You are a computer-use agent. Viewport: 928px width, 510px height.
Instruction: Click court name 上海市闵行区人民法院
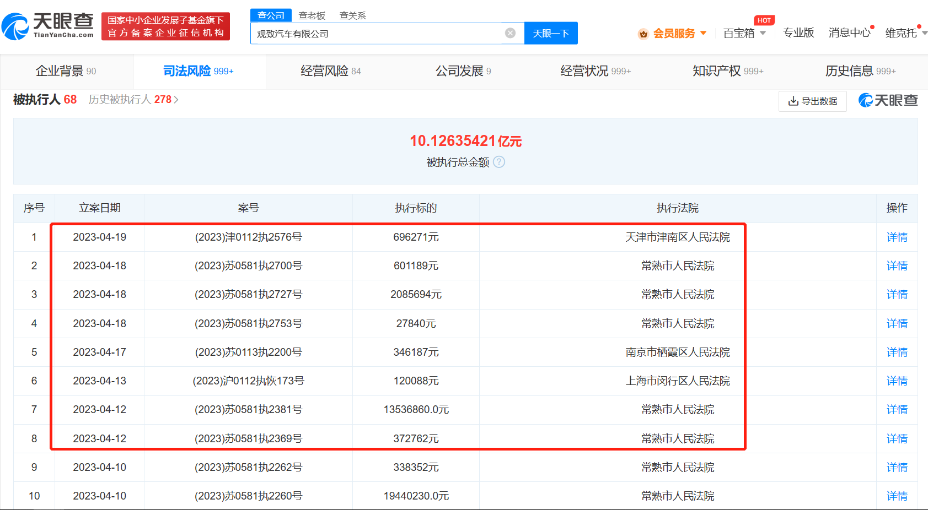(678, 381)
